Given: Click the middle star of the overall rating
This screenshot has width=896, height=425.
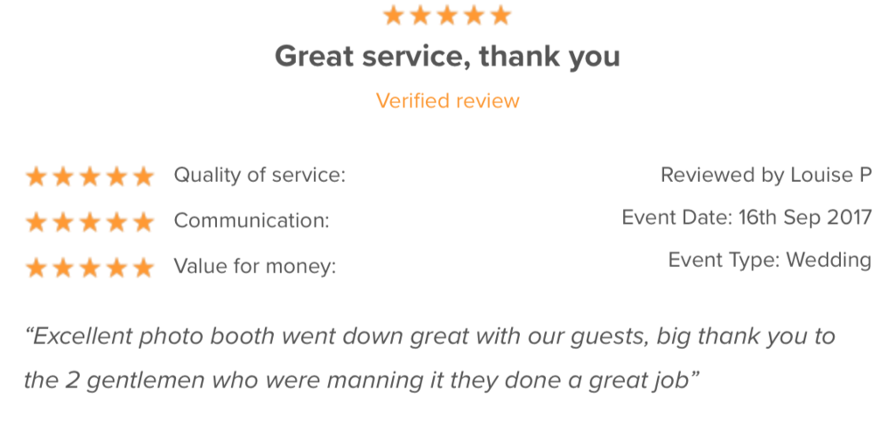Looking at the screenshot, I should 447,15.
